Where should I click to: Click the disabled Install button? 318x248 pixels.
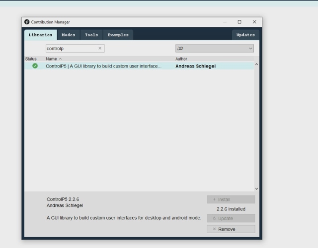[231, 199]
